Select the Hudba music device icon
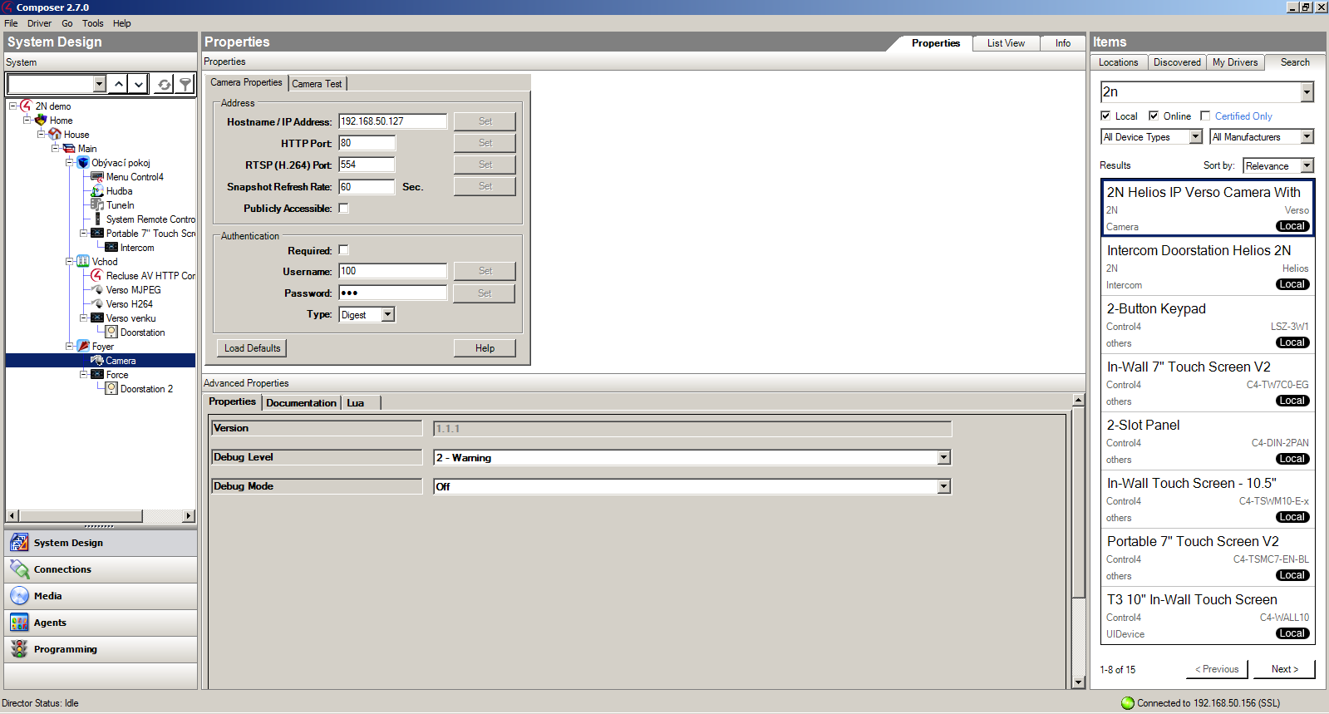1329x714 pixels. tap(97, 191)
